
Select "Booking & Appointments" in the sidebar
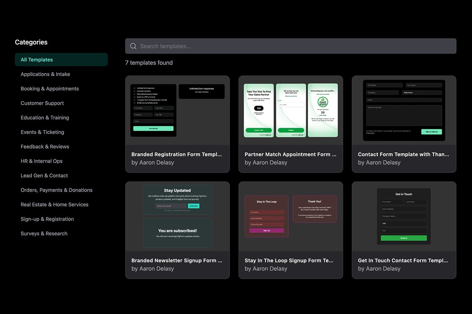pos(50,88)
